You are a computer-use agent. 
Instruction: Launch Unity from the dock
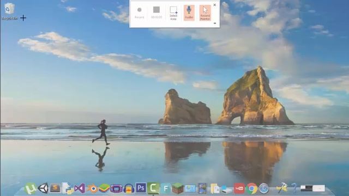(x=43, y=188)
